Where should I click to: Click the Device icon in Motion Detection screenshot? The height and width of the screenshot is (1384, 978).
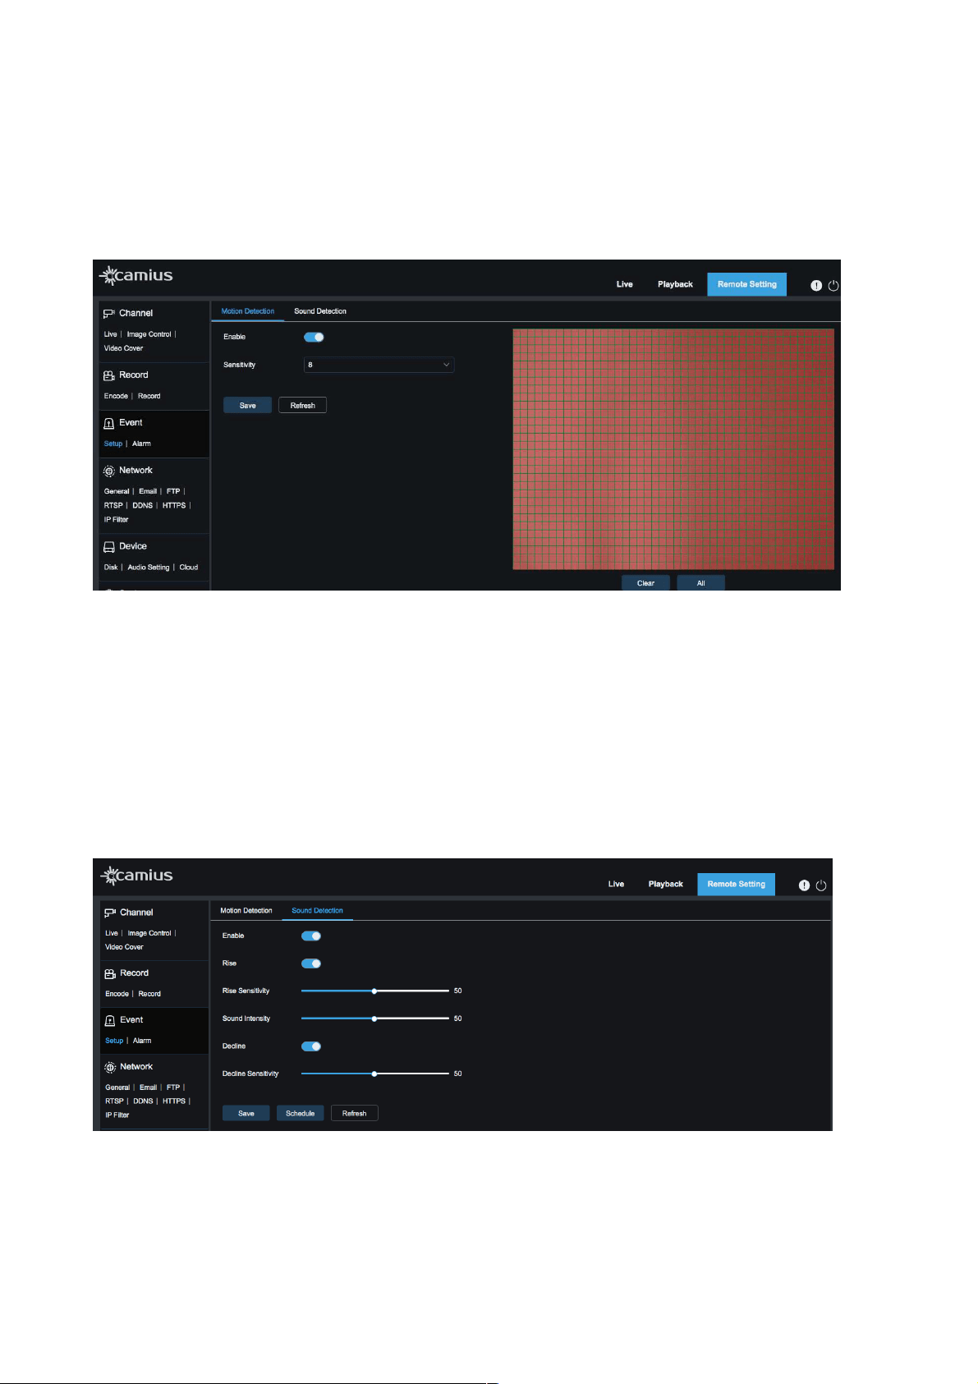pyautogui.click(x=108, y=546)
